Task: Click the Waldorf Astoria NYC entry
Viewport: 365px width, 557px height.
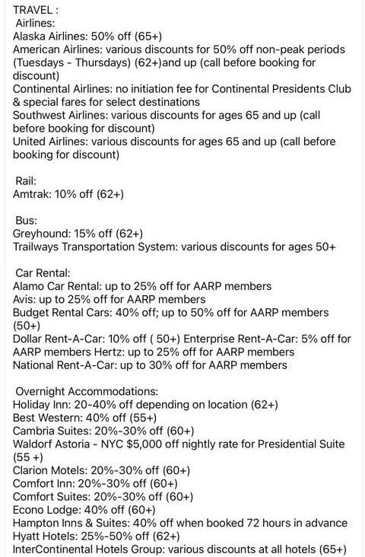Action: [x=179, y=450]
